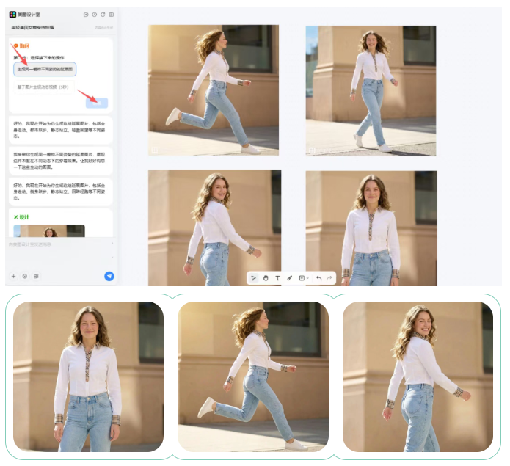Screen dimensions: 510x466
Task: Select the arrow pointer tool
Action: point(254,278)
